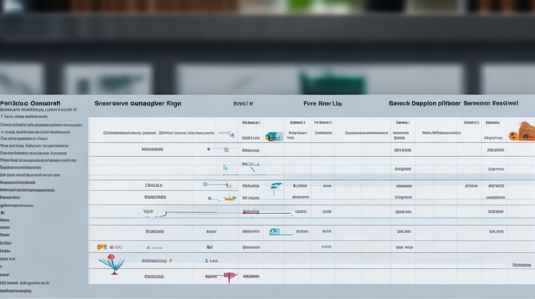Open the 'Sneerserve ounaopver Rige' header tab
Viewport: 535px width, 299px height.
pyautogui.click(x=138, y=104)
